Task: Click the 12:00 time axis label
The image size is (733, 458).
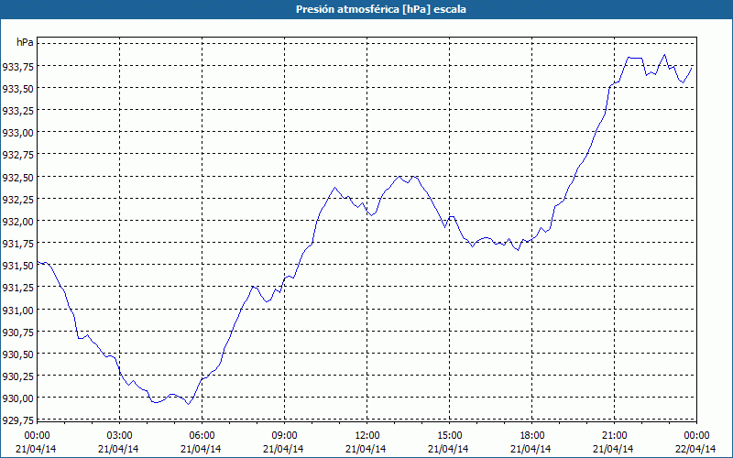Action: [366, 436]
